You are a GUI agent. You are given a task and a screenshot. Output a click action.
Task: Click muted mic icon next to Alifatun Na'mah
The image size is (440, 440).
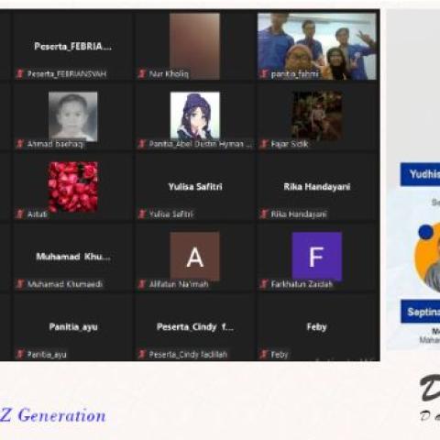point(142,284)
